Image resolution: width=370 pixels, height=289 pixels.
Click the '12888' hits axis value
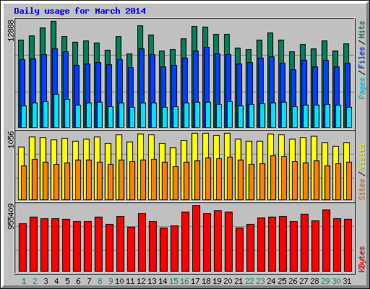[11, 30]
